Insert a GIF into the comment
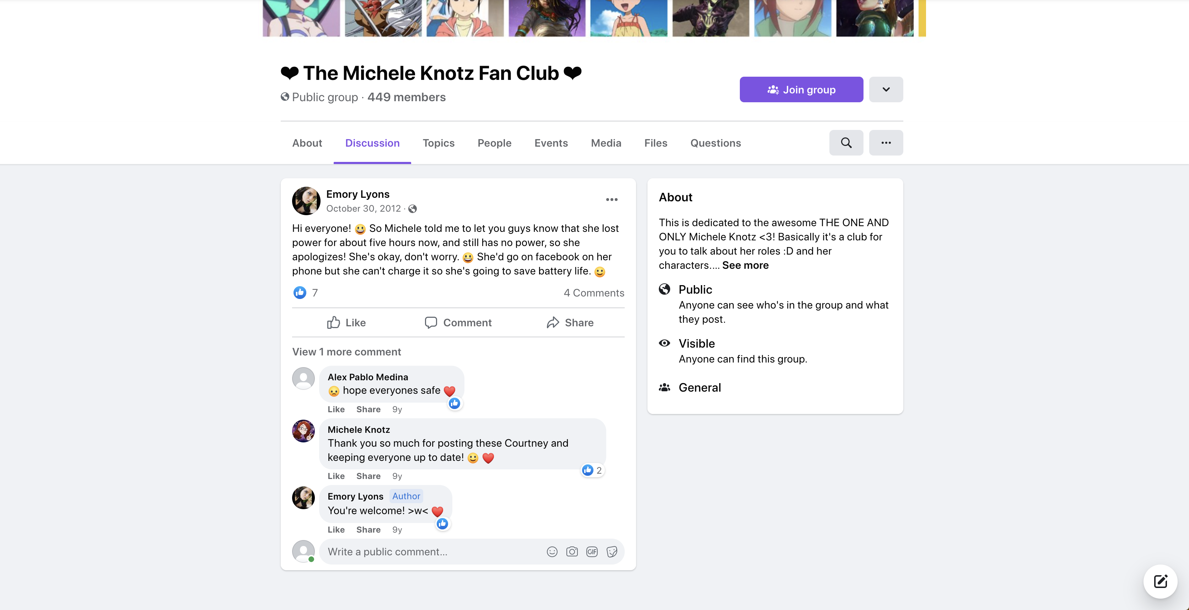The image size is (1189, 610). 592,551
